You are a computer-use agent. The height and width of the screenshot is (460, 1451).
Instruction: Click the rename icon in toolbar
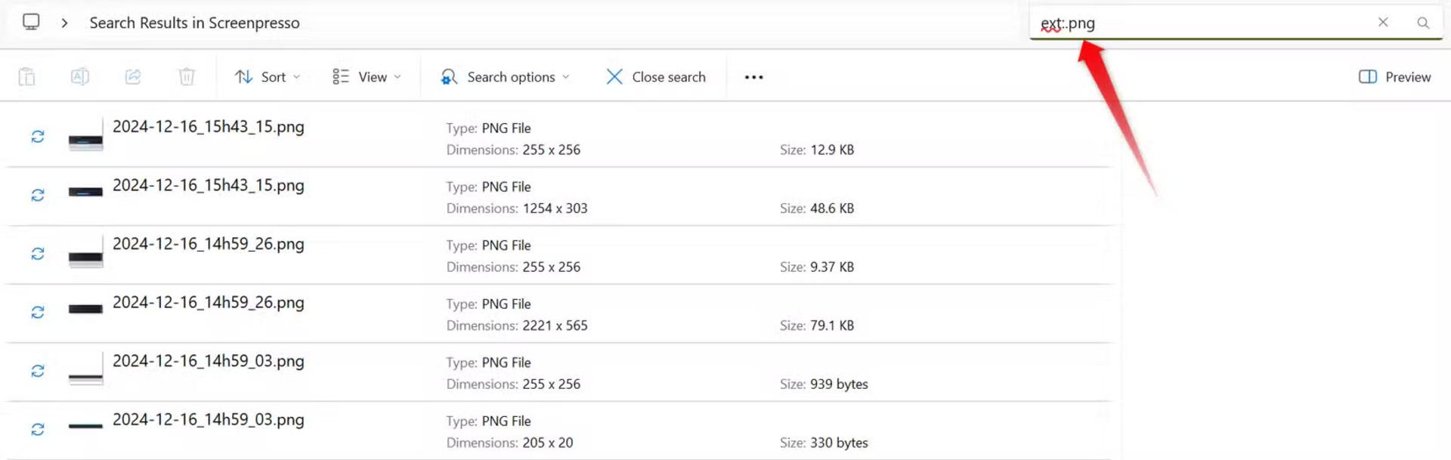point(80,76)
